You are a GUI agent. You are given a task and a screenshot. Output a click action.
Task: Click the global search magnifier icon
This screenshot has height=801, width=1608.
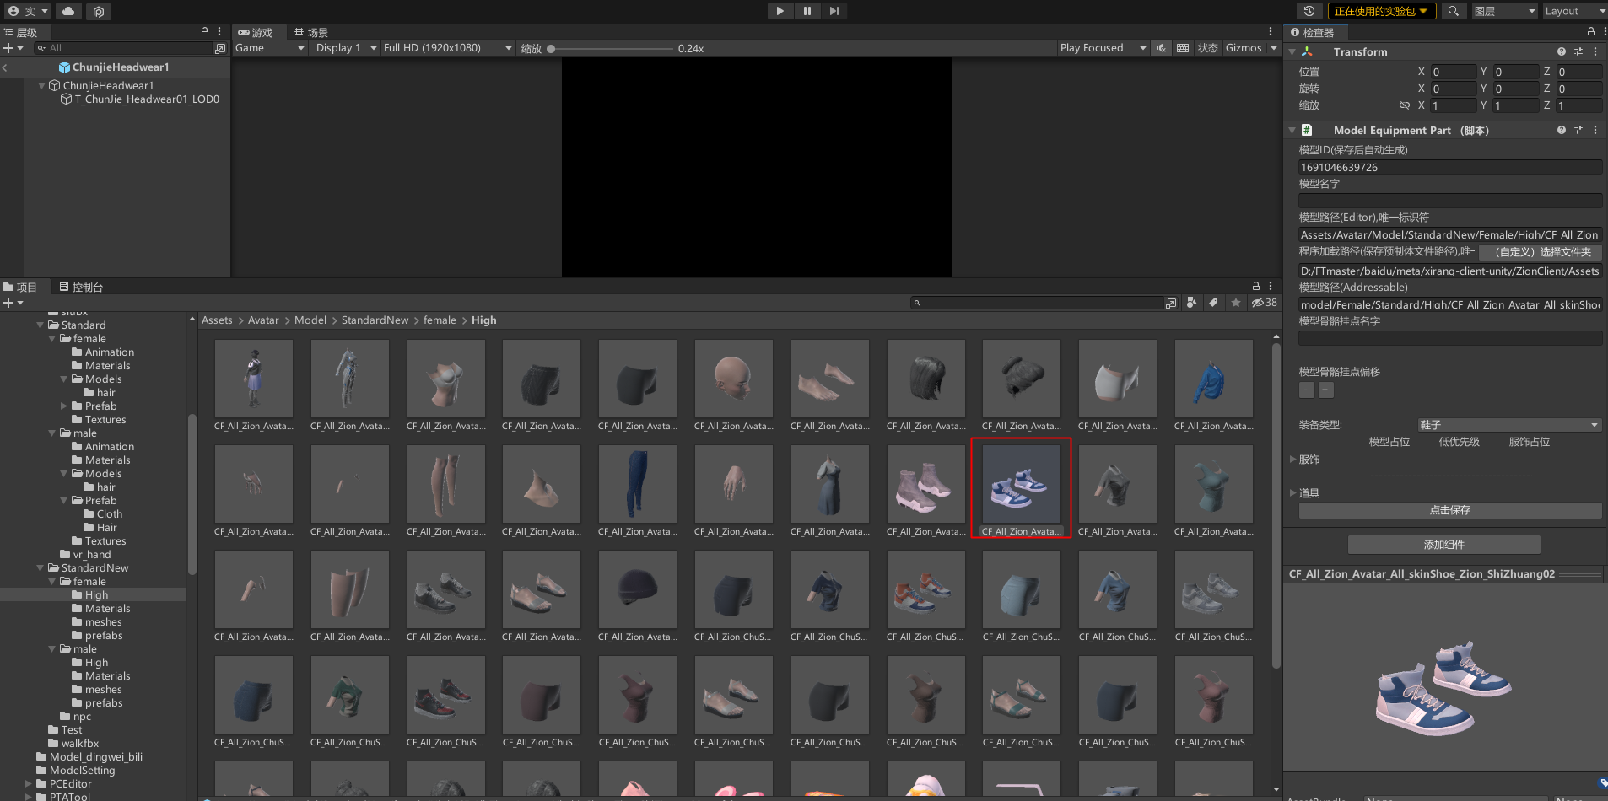coord(1453,11)
